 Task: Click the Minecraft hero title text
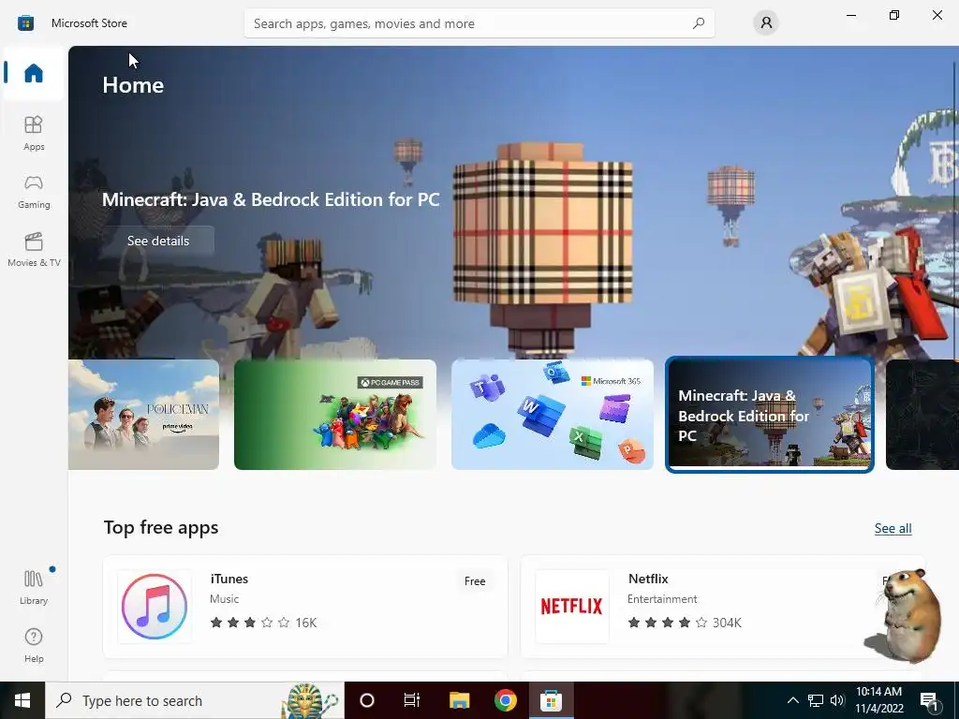click(271, 200)
